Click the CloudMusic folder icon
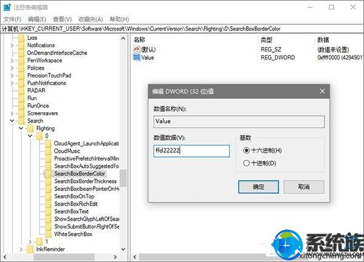This screenshot has width=364, height=262. [49, 151]
